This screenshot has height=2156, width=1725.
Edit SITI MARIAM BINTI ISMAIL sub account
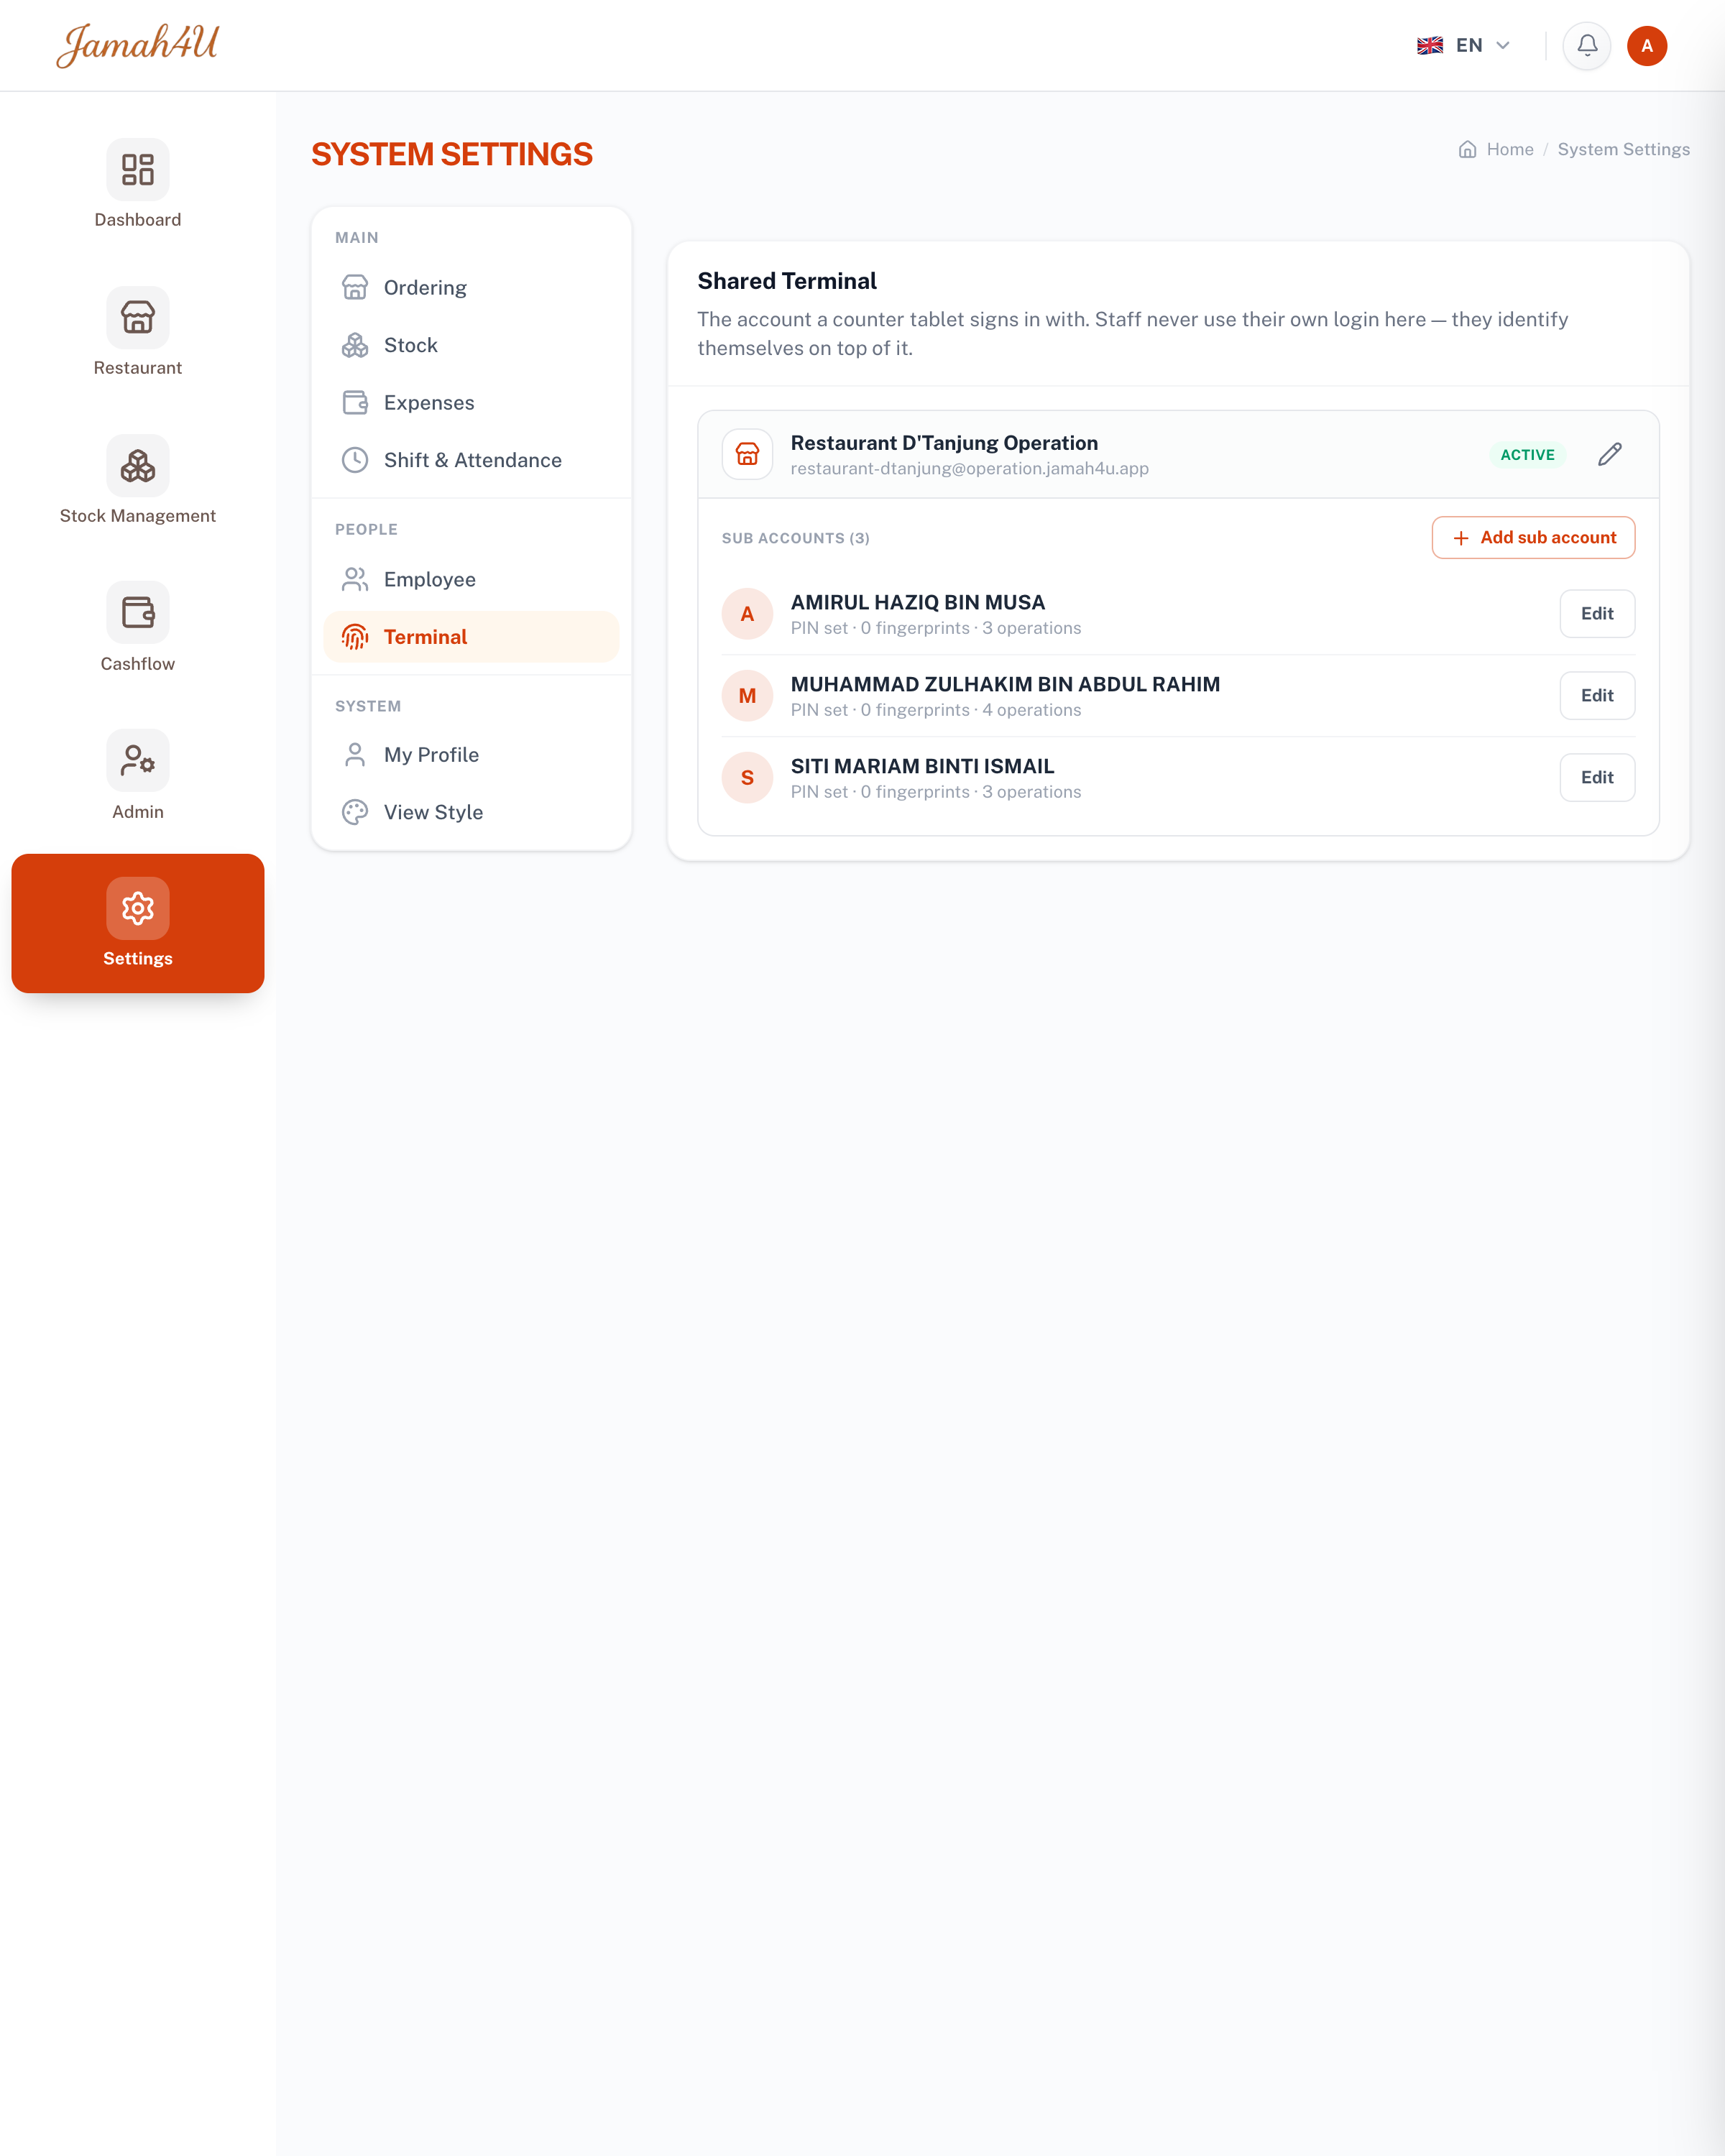[x=1597, y=778]
